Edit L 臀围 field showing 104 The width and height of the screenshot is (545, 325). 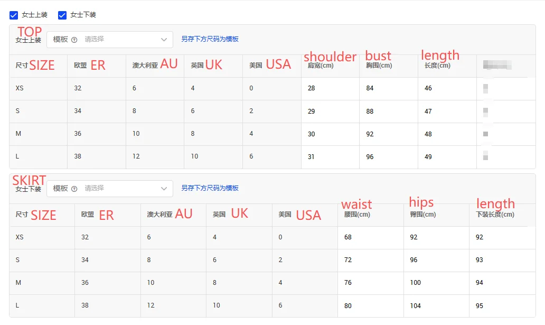point(436,306)
